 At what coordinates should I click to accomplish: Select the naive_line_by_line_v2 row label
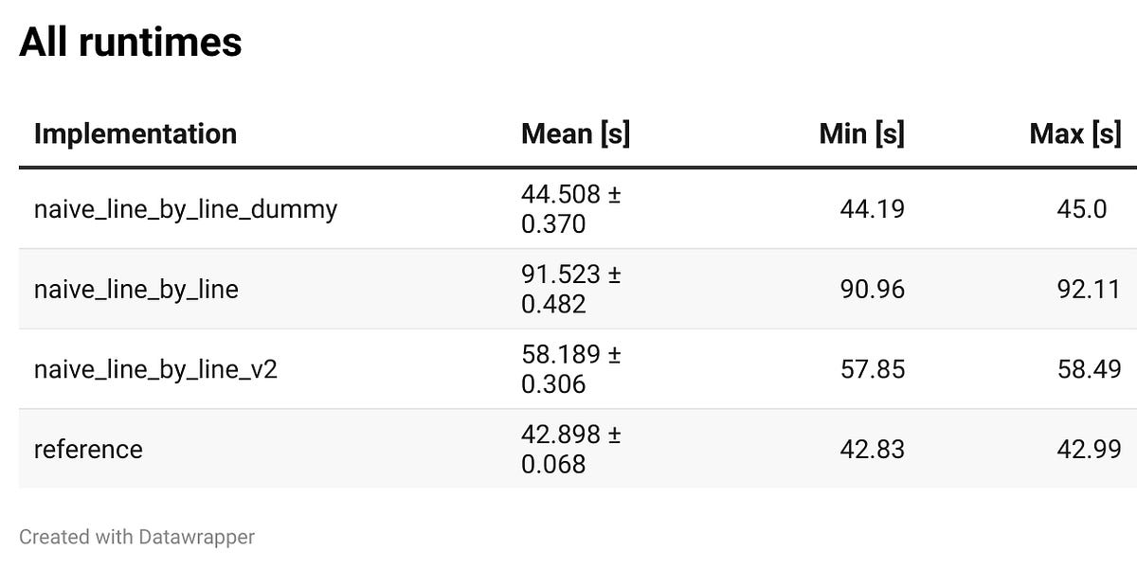[155, 369]
